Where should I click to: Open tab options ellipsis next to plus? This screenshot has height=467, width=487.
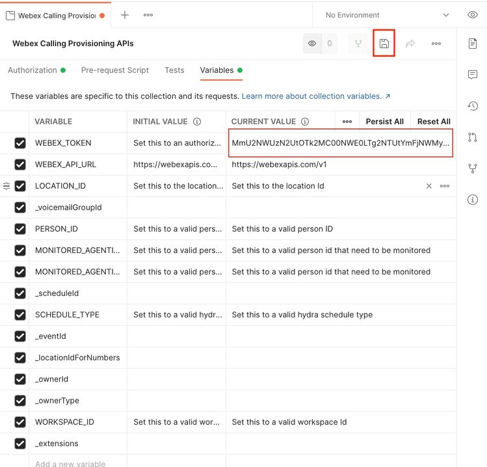(148, 15)
